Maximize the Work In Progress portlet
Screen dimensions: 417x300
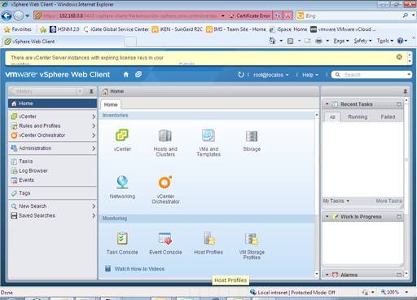pyautogui.click(x=399, y=217)
